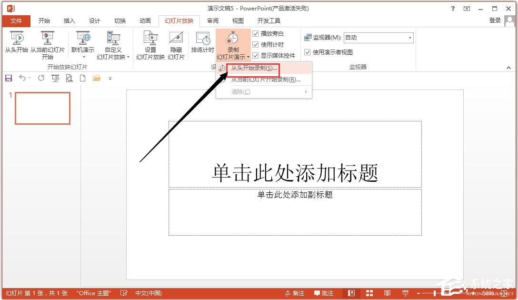The image size is (518, 300).
Task: Open customize quick access toolbar dropdown
Action: pyautogui.click(x=110, y=78)
